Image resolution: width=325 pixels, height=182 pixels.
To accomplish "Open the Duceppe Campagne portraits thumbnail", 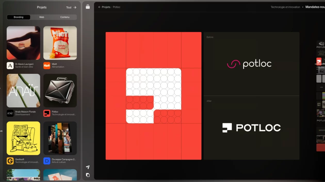I will [60, 138].
